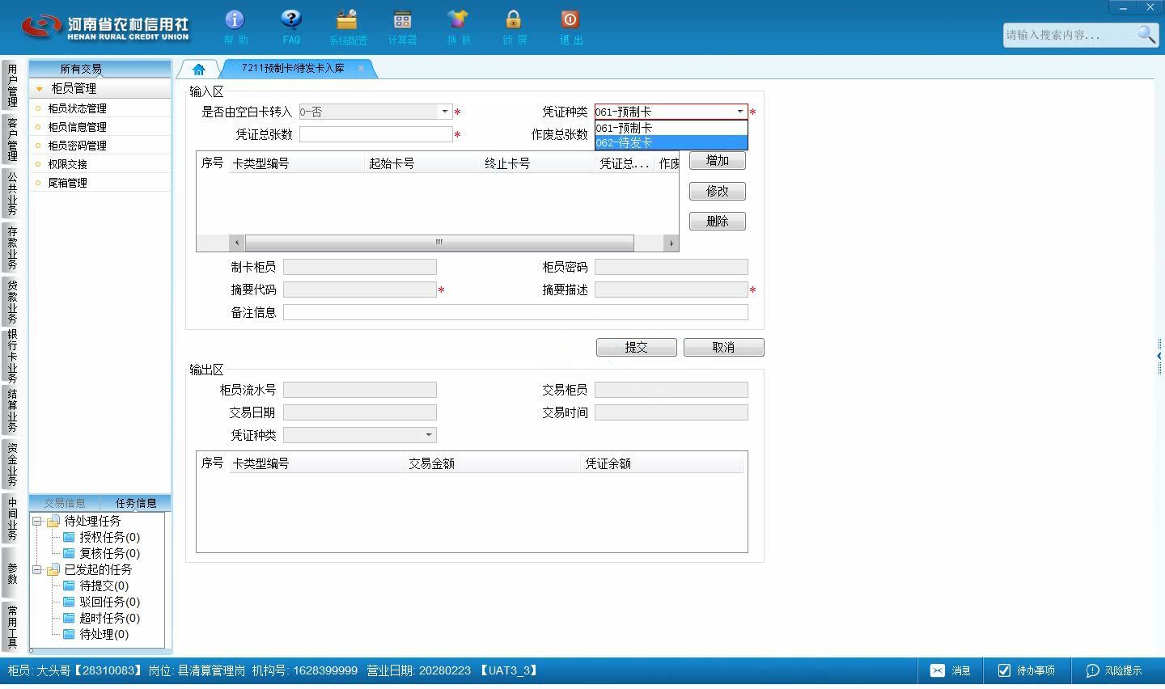Click the search magnifier icon
Screen dimensions: 1165x689
(x=1146, y=34)
